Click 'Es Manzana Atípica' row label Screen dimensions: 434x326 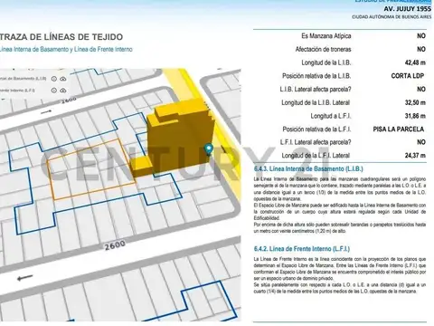326,36
